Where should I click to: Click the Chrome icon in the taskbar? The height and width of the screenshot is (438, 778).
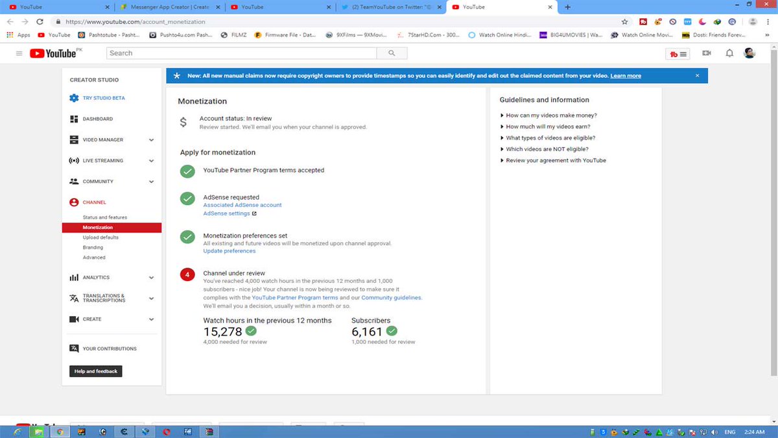pyautogui.click(x=59, y=432)
